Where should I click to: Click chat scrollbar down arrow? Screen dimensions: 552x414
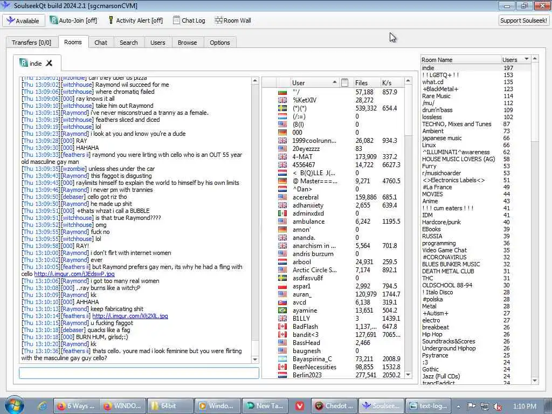(255, 360)
